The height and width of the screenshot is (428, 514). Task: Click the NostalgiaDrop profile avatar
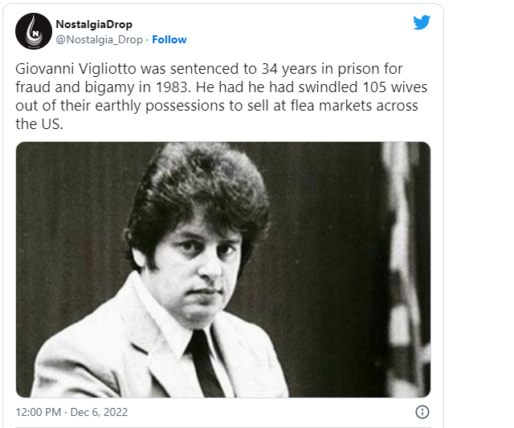[x=32, y=32]
